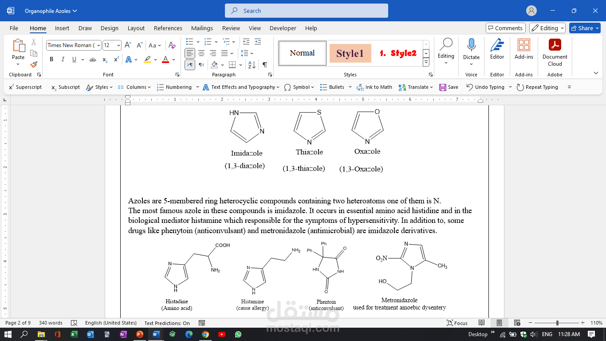Switch to Read Mode view in status bar
Viewport: 606px width, 341px height.
(x=481, y=323)
